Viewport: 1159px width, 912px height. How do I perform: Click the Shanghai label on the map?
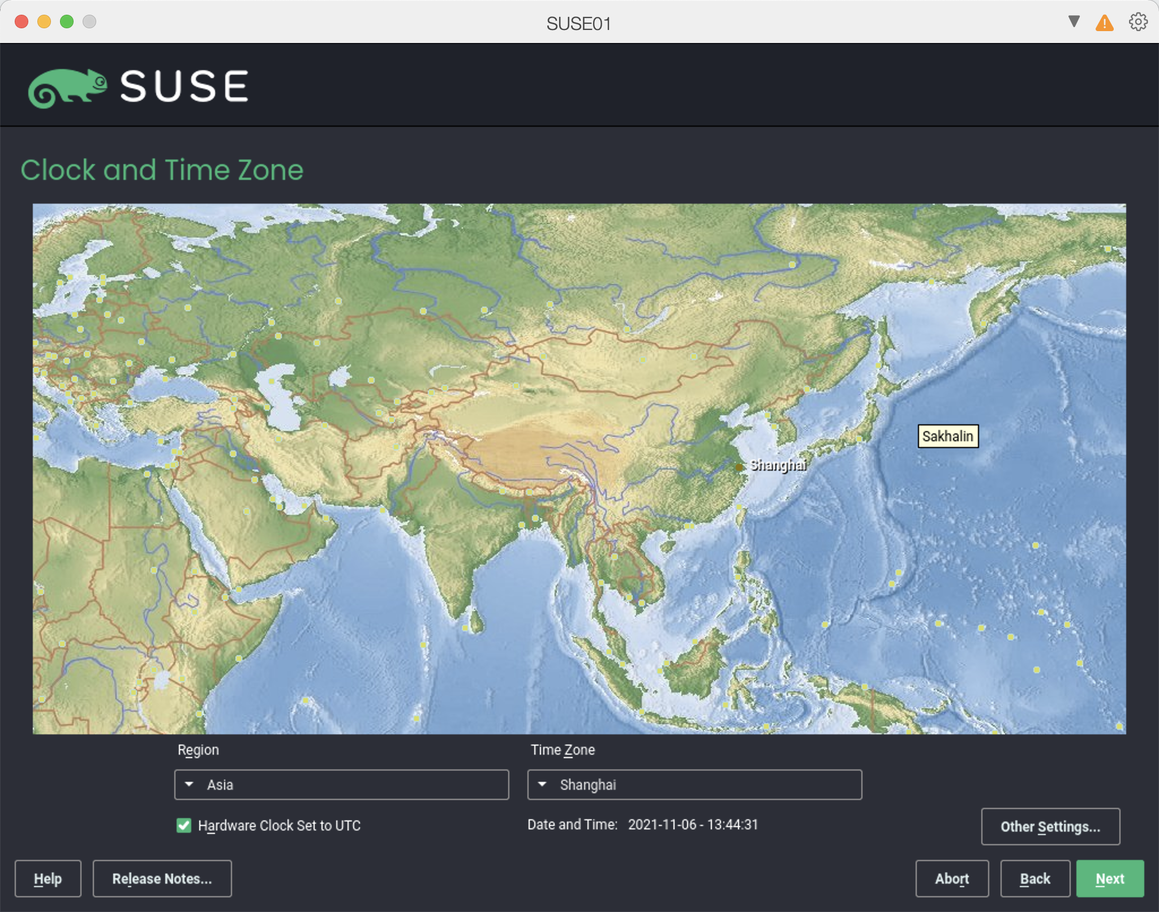pos(778,465)
